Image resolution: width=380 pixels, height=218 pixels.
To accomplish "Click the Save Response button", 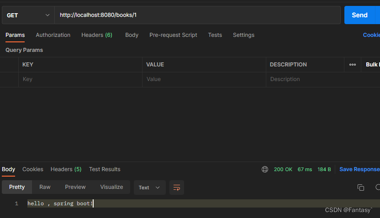I will pyautogui.click(x=359, y=169).
